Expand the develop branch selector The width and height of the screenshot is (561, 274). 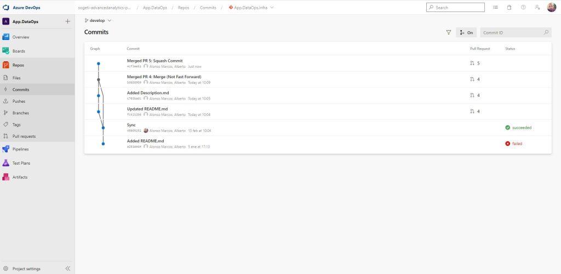(x=98, y=20)
